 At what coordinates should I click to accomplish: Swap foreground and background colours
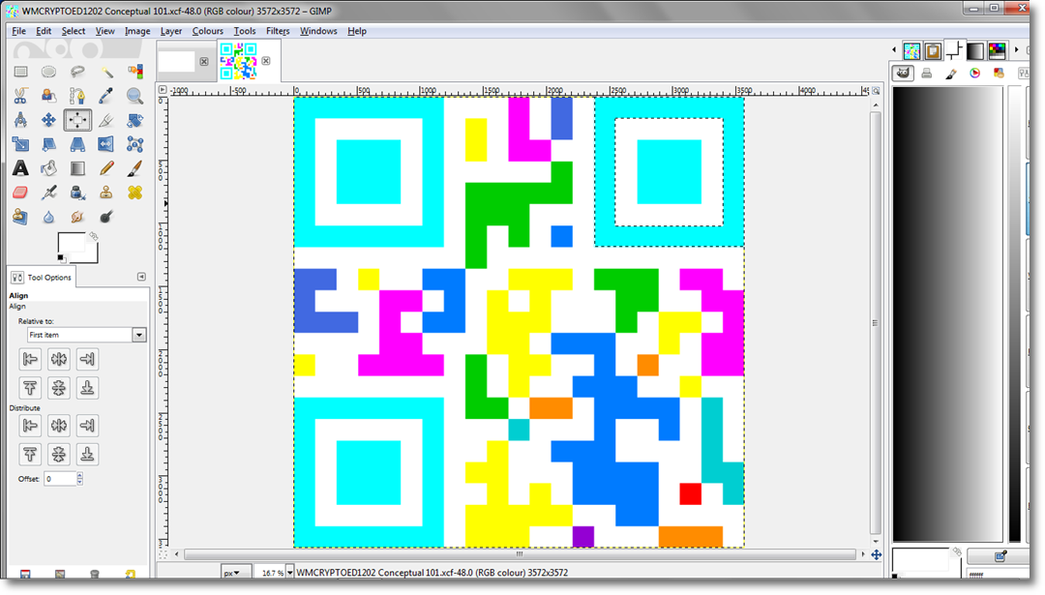tap(93, 236)
